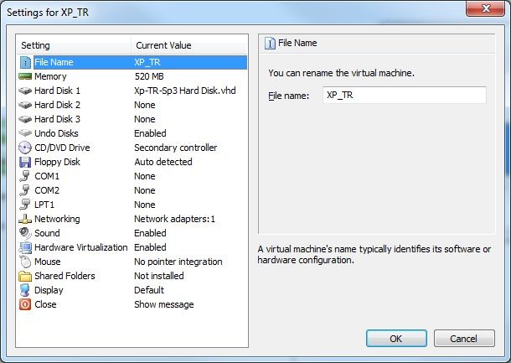Viewport: 511px width, 363px height.
Task: Click the Mouse icon in list
Action: (25, 262)
